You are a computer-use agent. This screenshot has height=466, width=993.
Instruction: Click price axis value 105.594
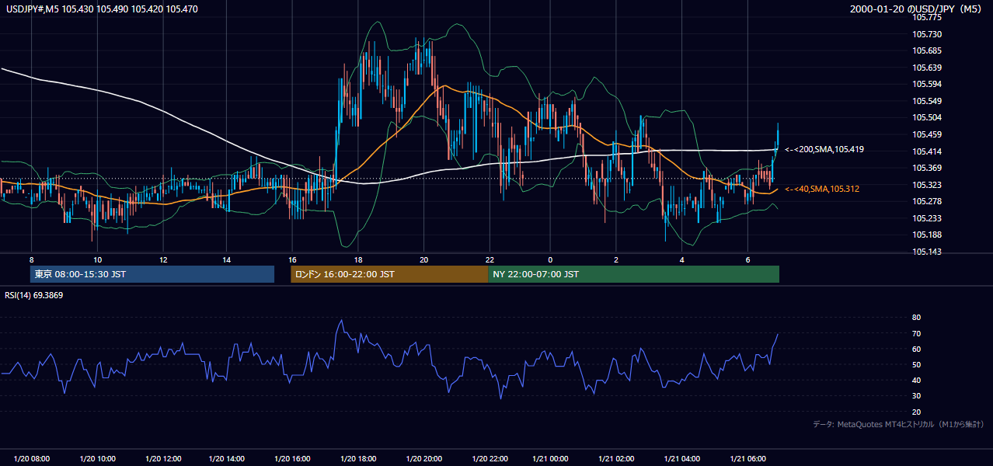pyautogui.click(x=927, y=84)
